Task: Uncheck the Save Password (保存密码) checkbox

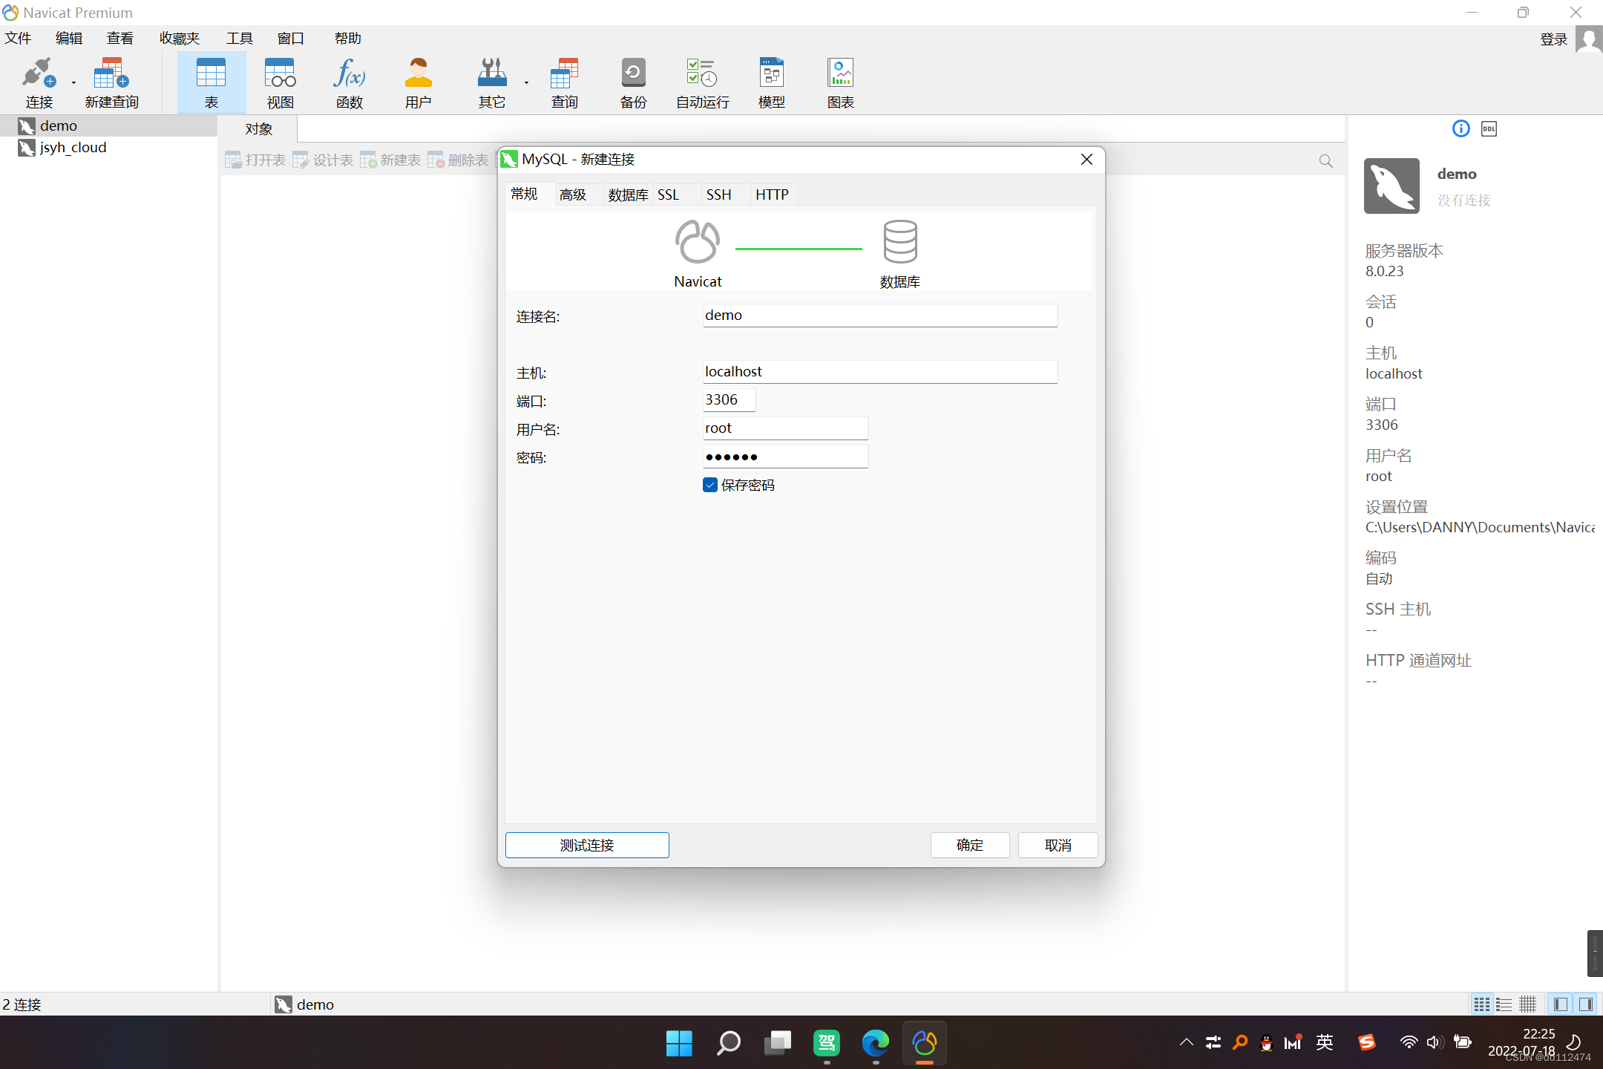Action: (710, 486)
